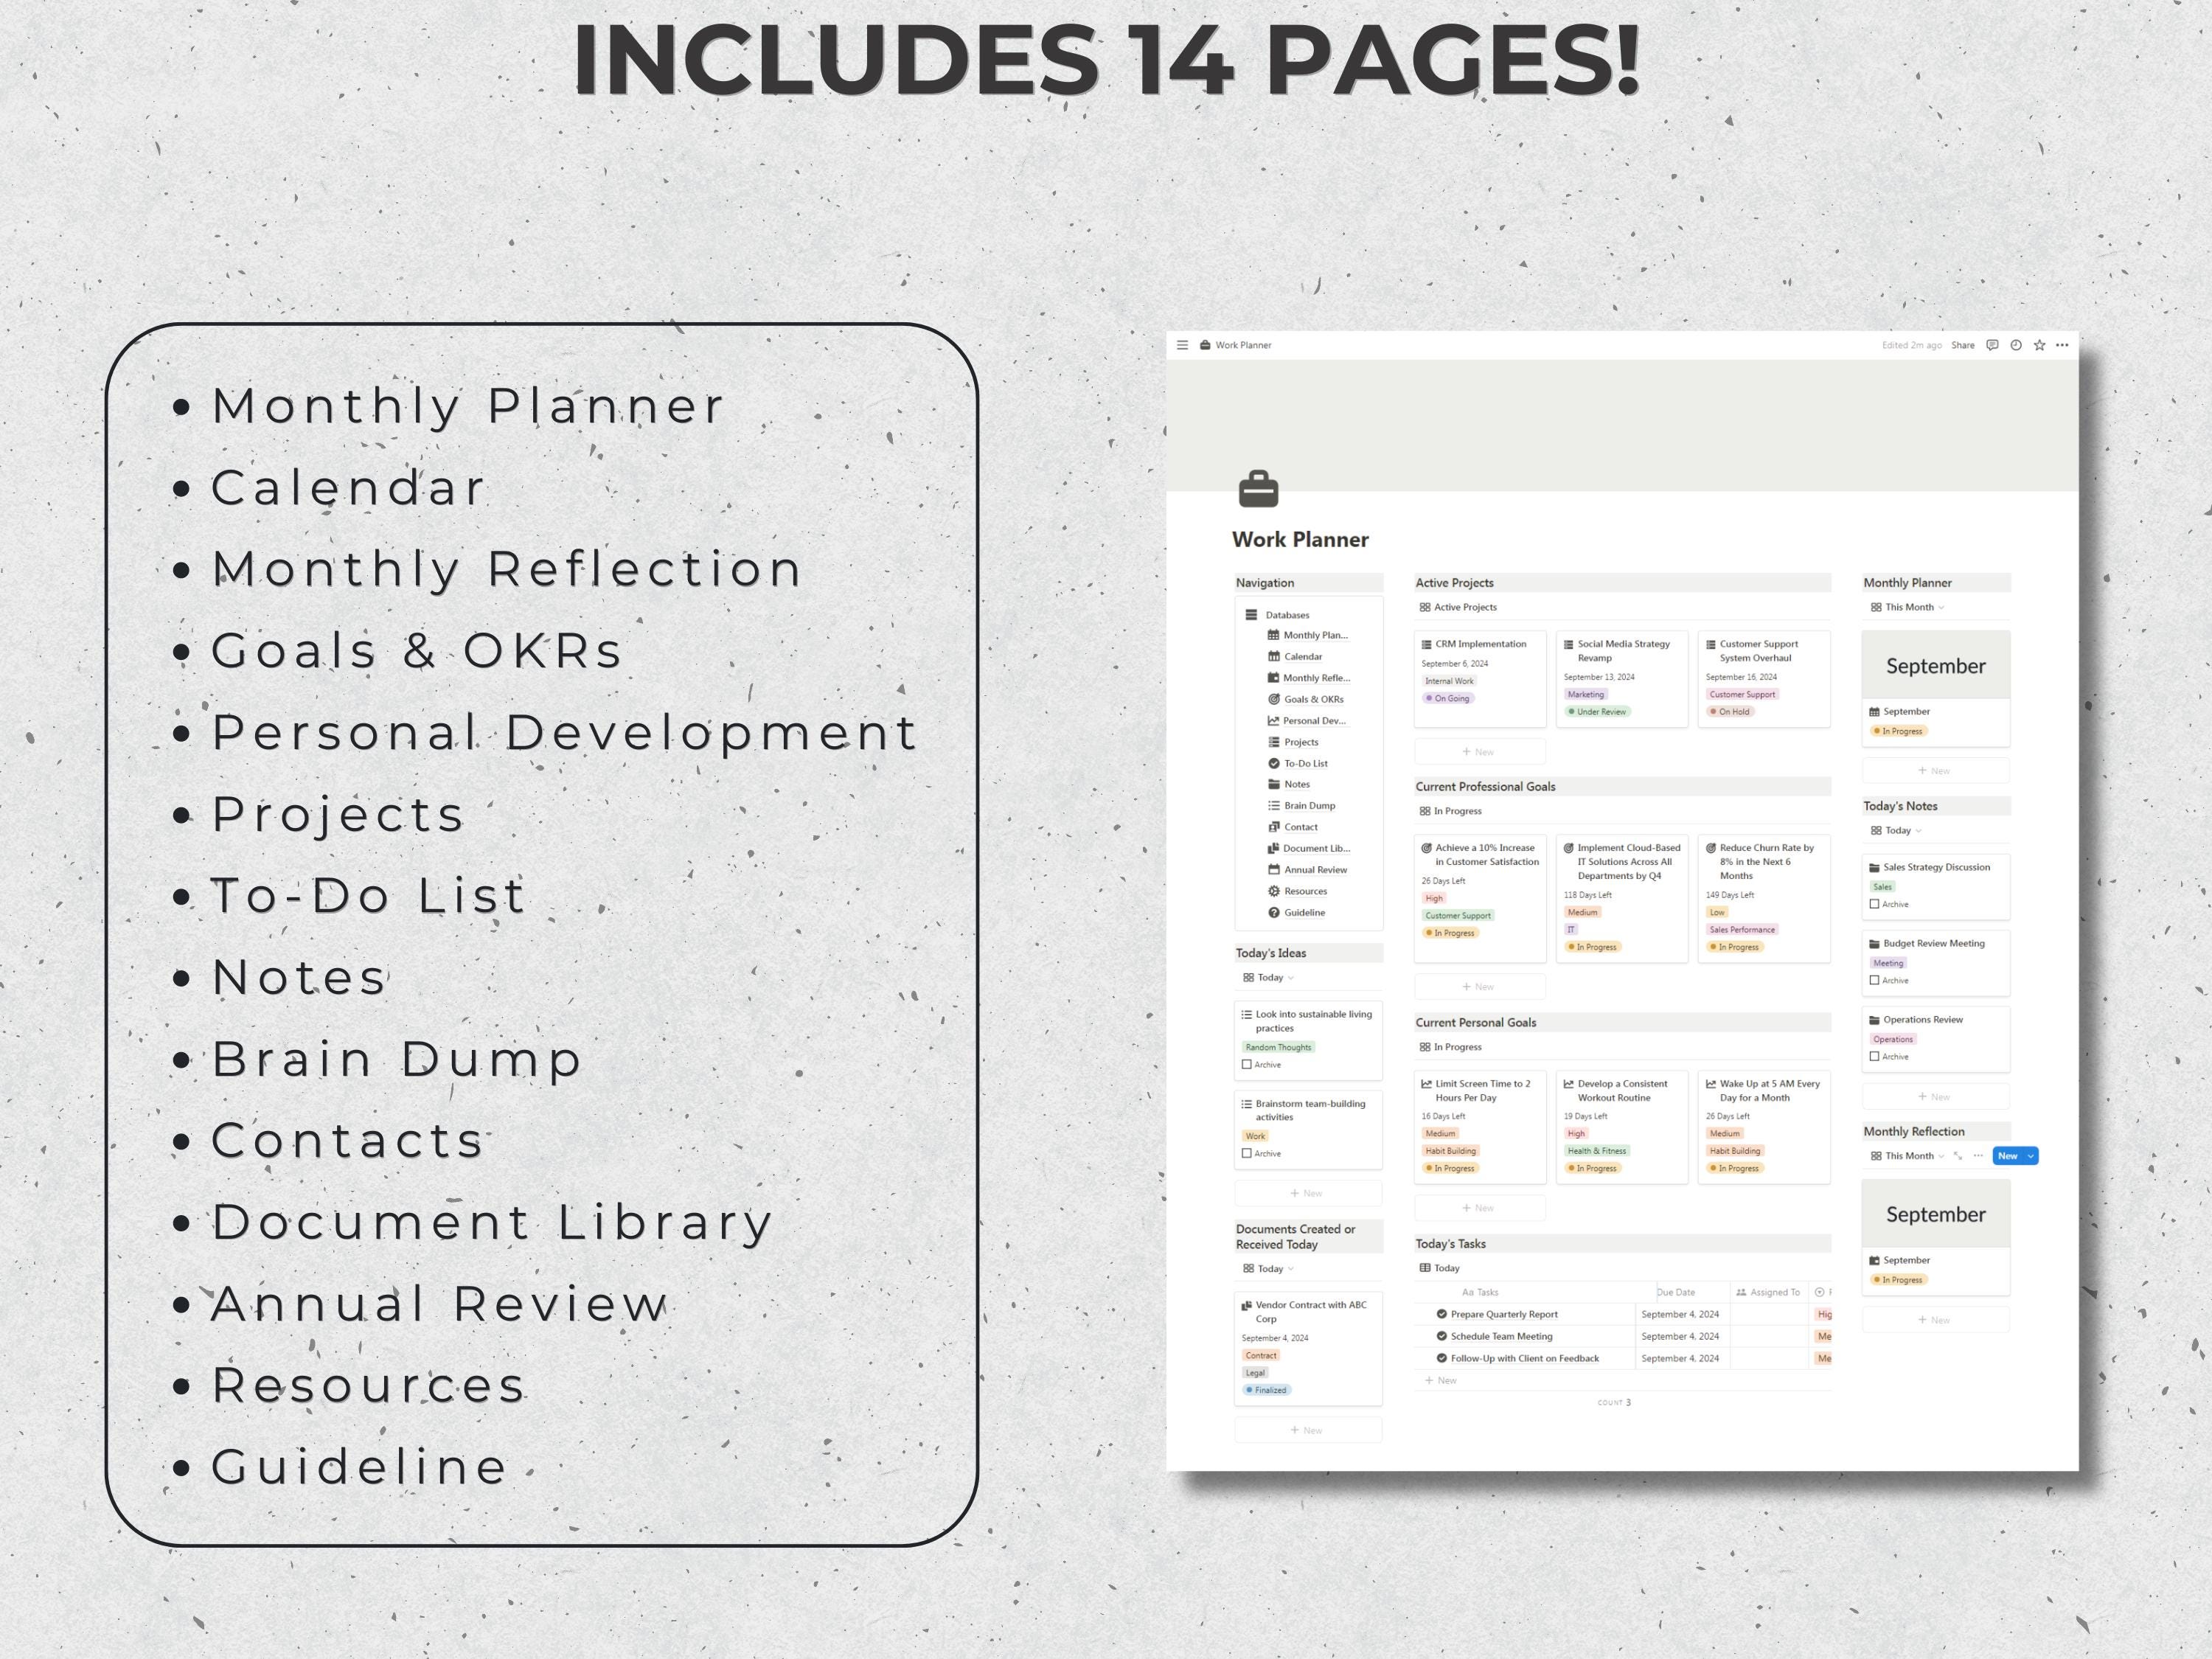Screen dimensions: 2212x1659
Task: Click the blue New button in Monthly Reflection
Action: click(x=2007, y=1156)
